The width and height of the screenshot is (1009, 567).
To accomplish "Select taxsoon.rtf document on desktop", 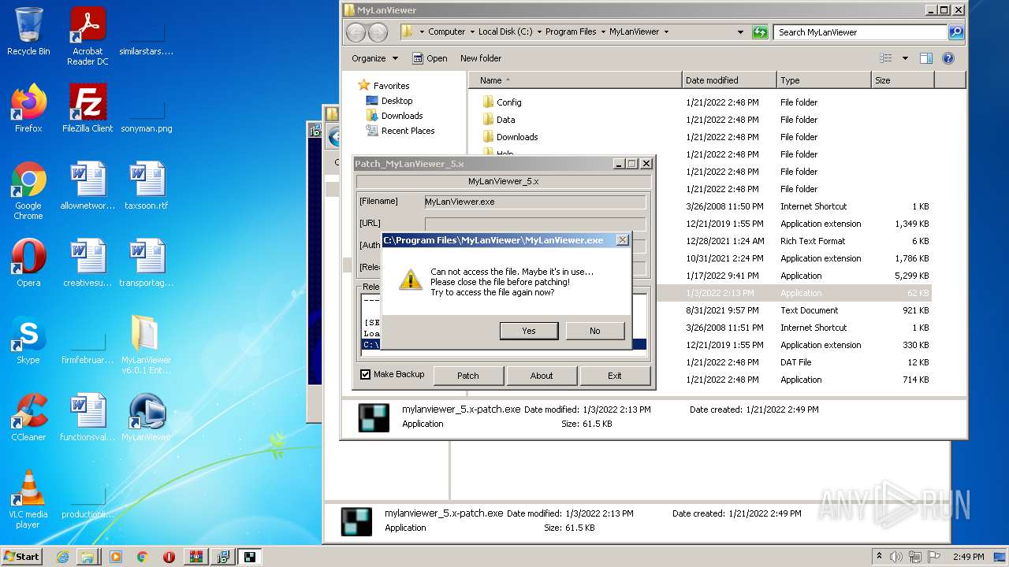I will [147, 185].
